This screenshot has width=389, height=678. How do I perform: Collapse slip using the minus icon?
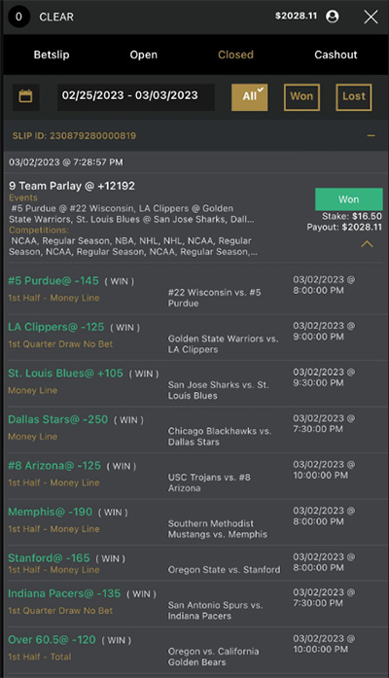click(x=371, y=136)
